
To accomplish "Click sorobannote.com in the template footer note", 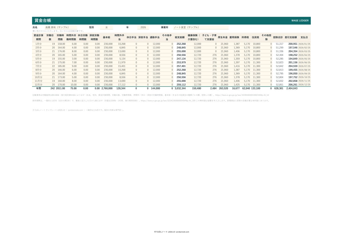I will coord(75,110).
